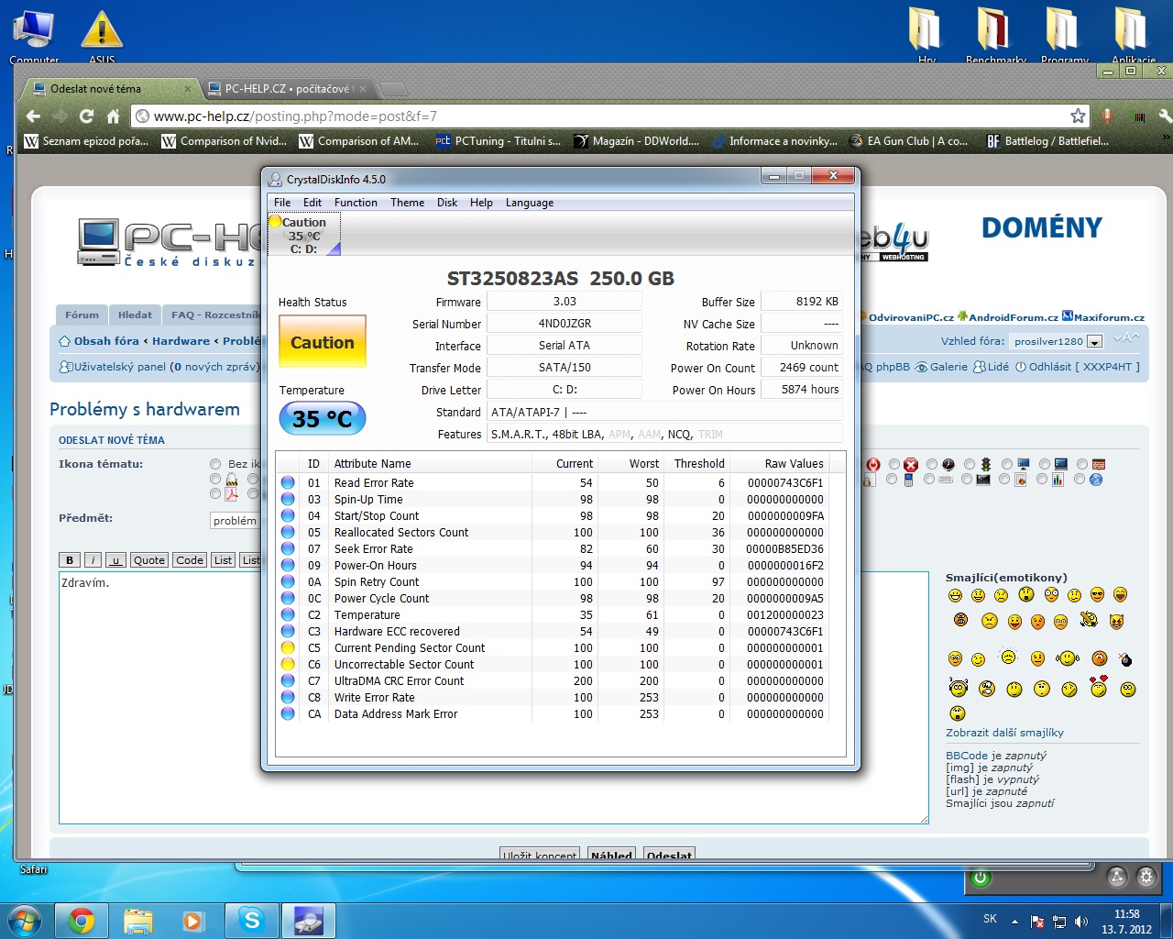Viewport: 1173px width, 939px height.
Task: Open the Function menu
Action: (356, 203)
